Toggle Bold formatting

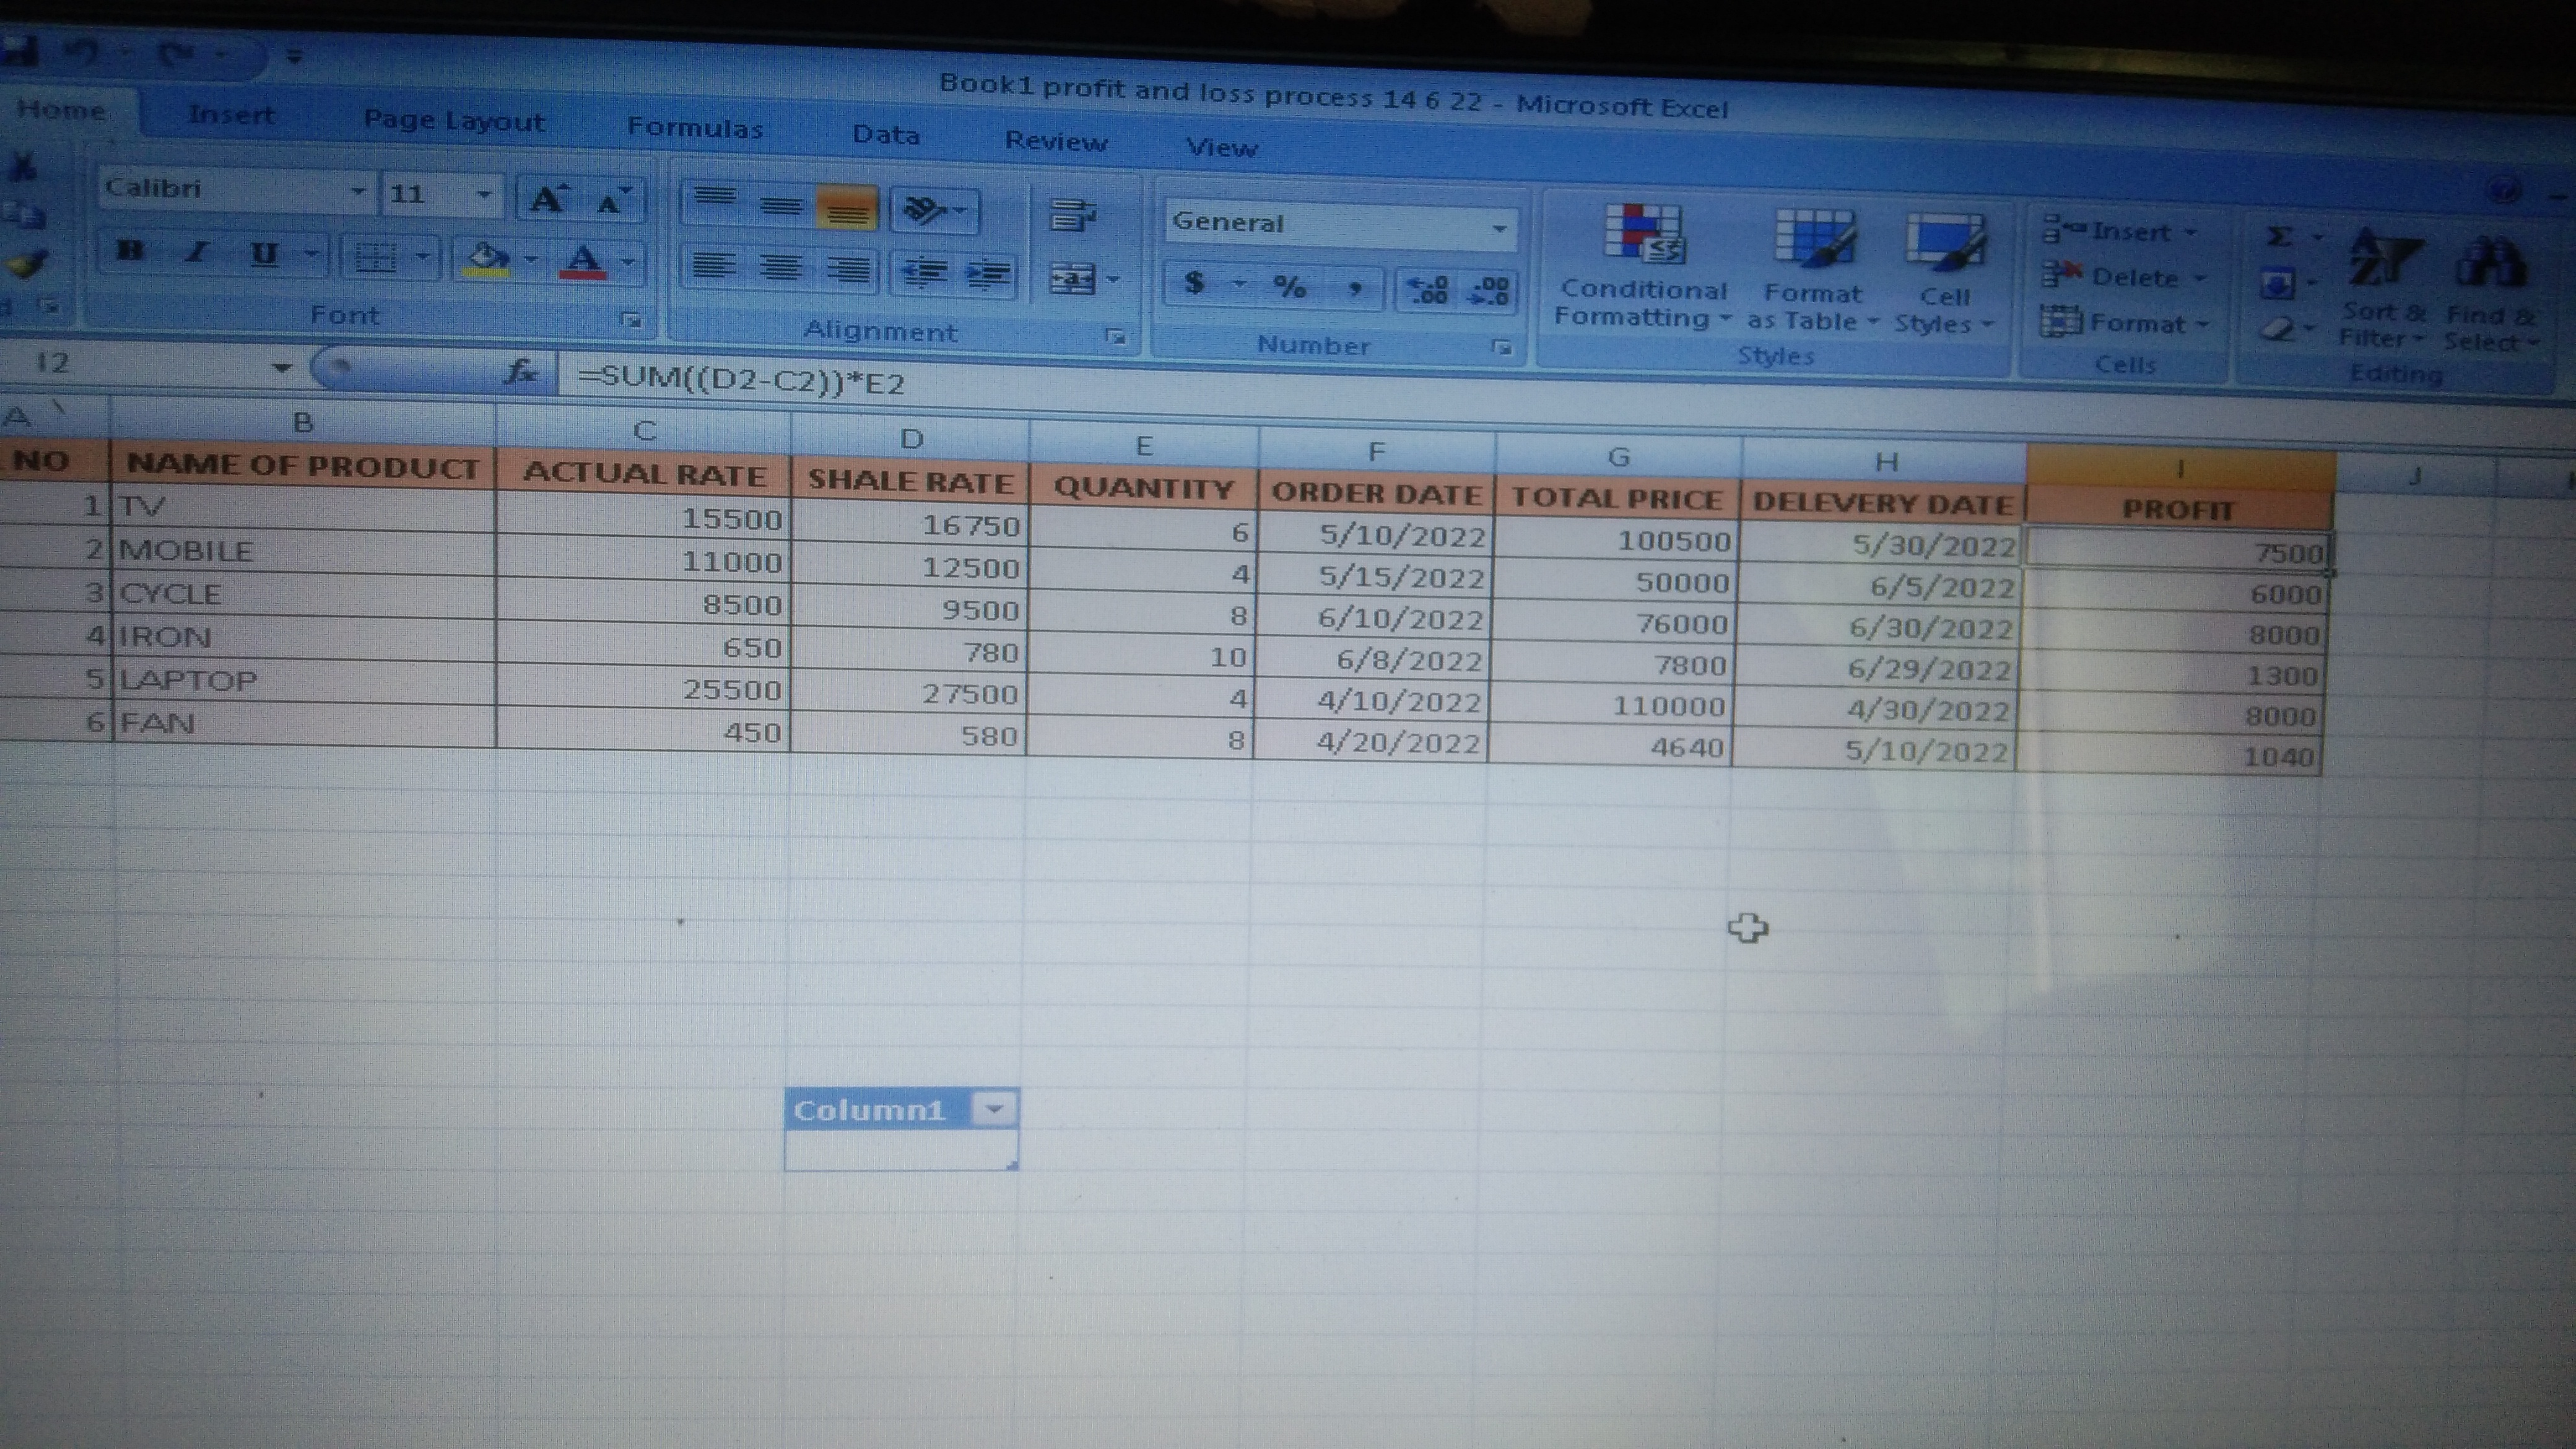coord(130,250)
